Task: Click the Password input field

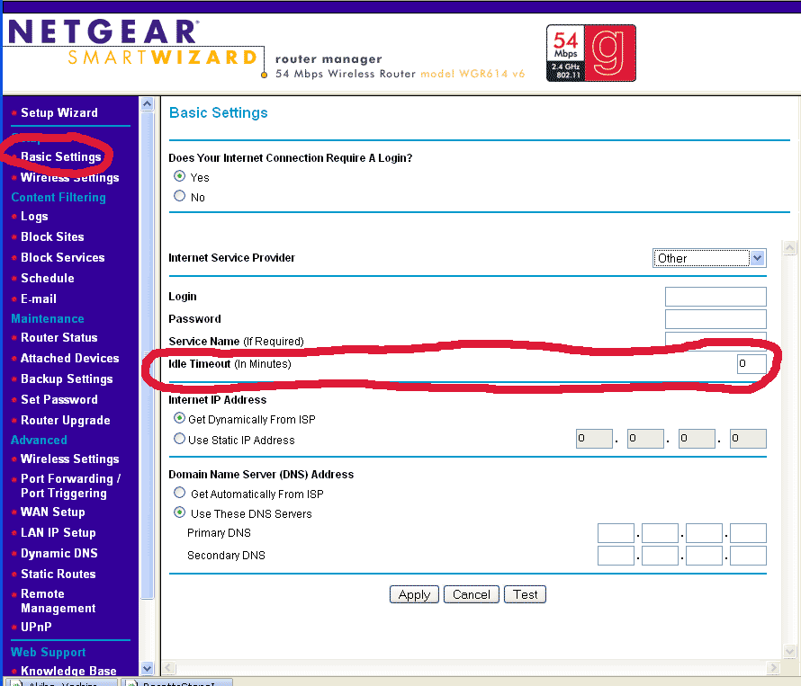Action: [x=715, y=319]
